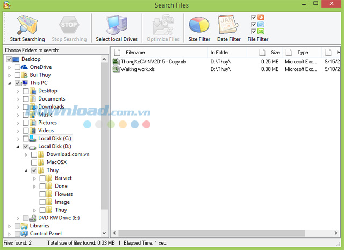
Task: Click the results scroll left arrow
Action: pos(114,233)
